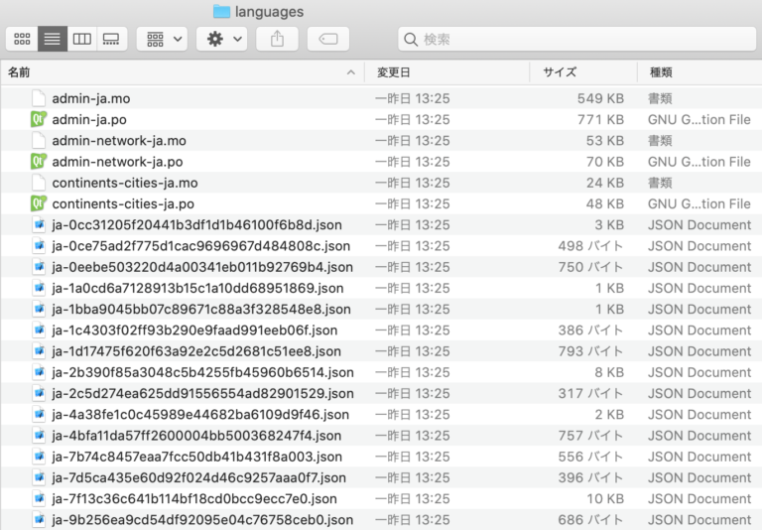Select file name ja-4bfa11da57ff2600004bb500368247f4.json
Screen dimensions: 762x530
tap(196, 436)
